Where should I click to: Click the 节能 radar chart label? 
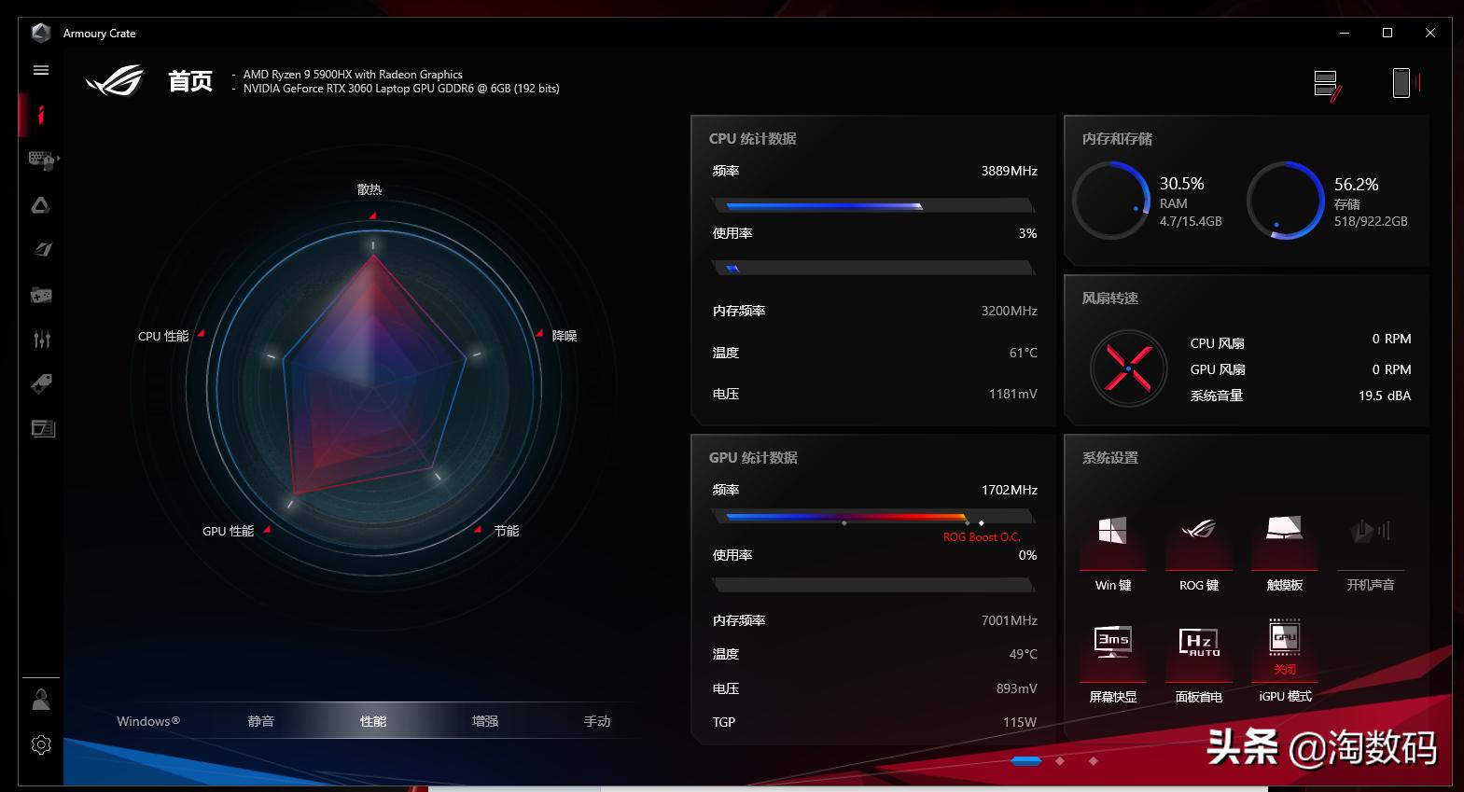(507, 531)
